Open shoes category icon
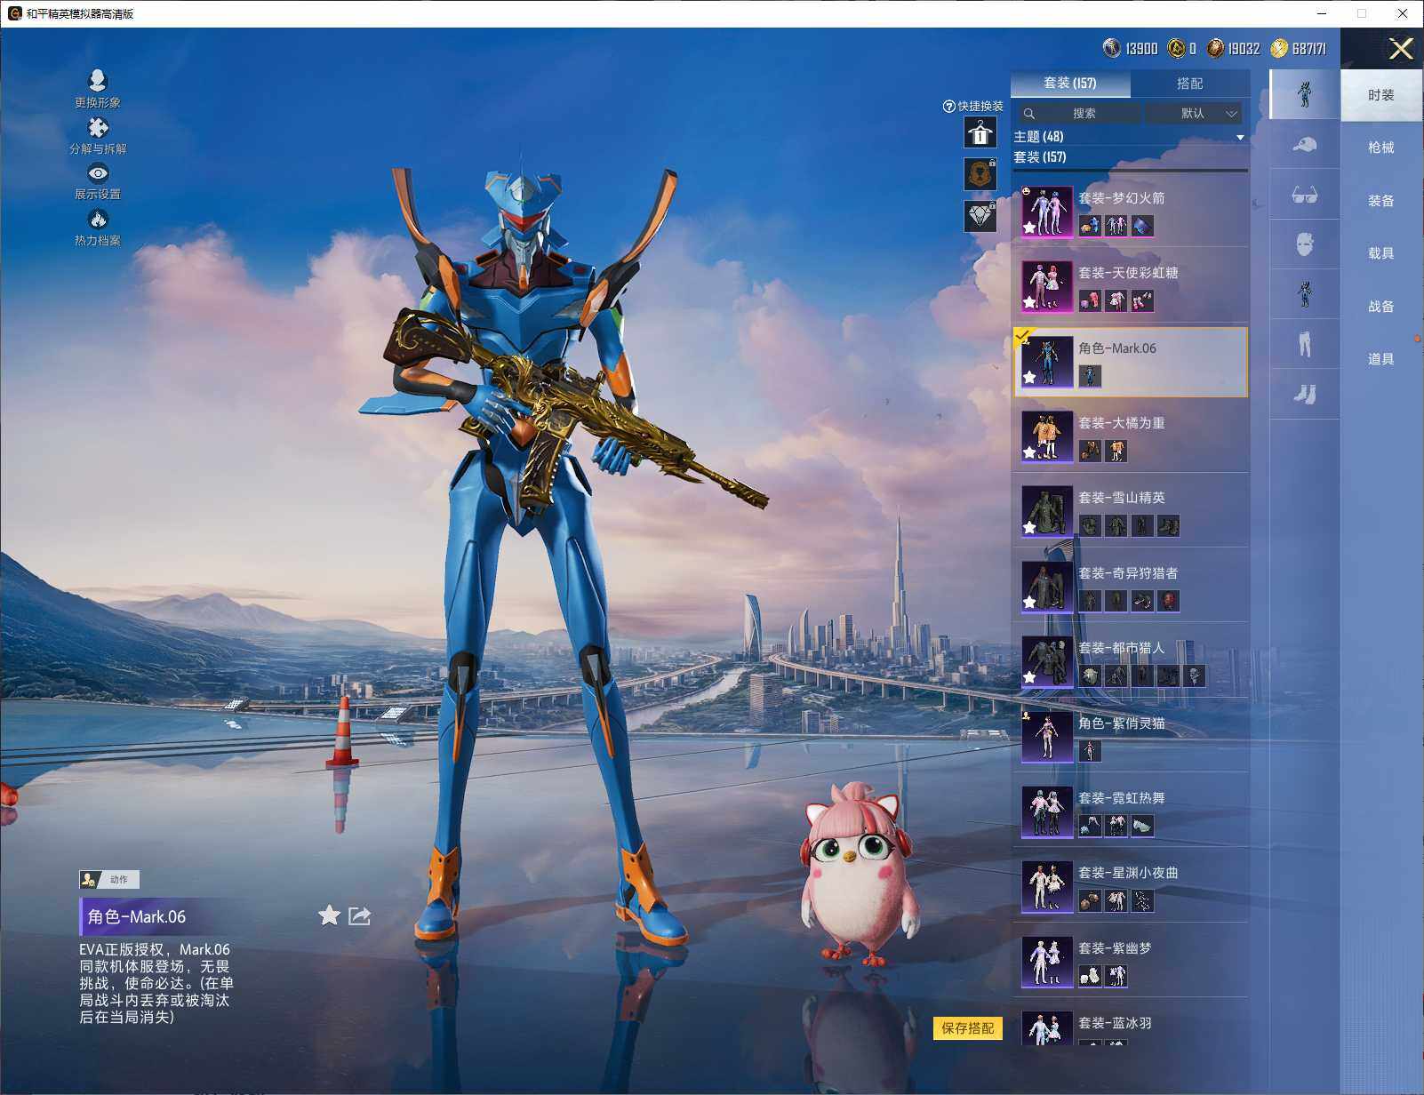 [1304, 394]
